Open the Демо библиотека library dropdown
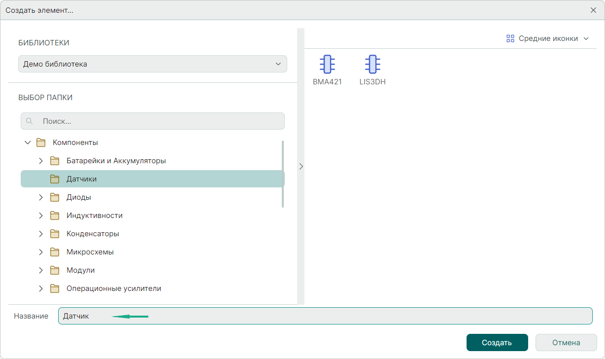 [153, 64]
